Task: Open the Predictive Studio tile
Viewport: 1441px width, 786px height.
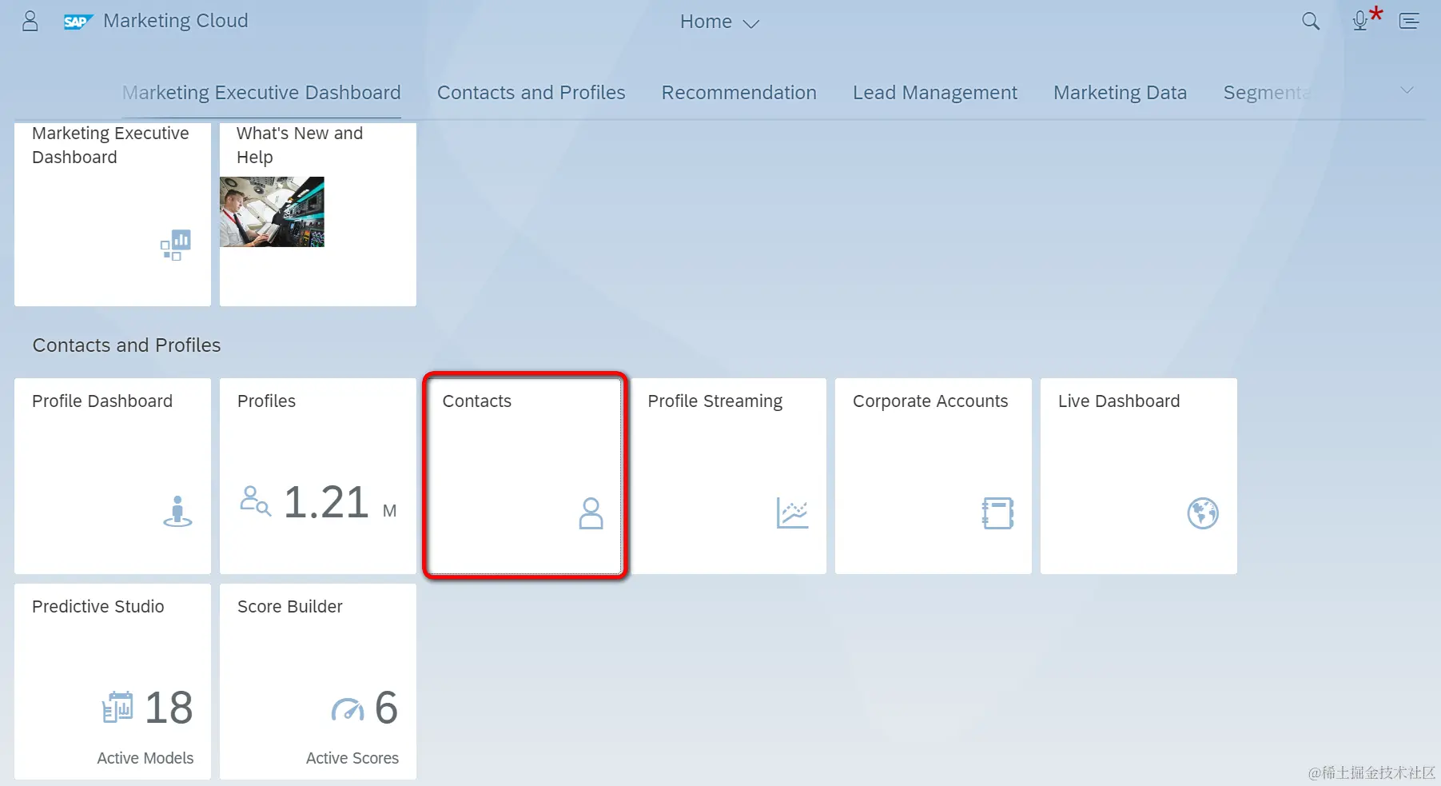Action: point(113,681)
